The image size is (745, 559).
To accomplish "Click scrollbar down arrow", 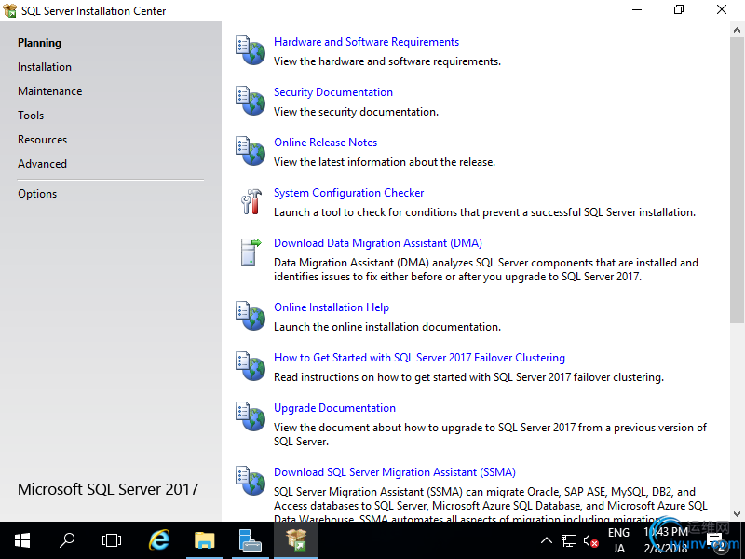I will click(737, 514).
